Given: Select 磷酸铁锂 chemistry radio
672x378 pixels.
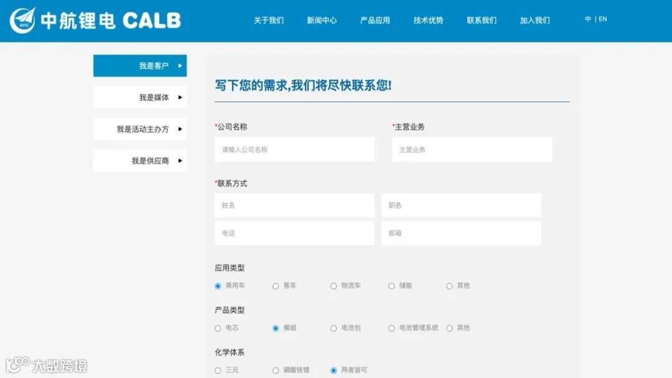Looking at the screenshot, I should 276,371.
